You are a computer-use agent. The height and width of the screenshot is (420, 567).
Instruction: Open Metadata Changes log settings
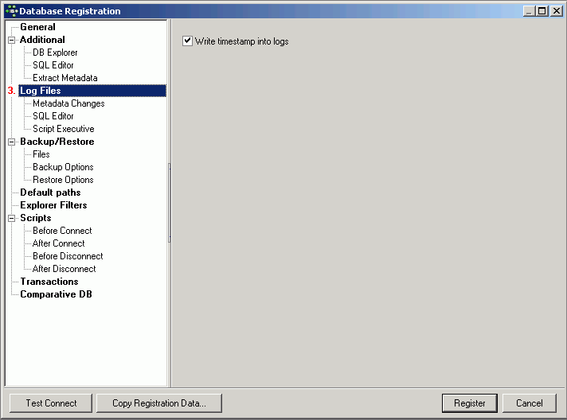point(68,103)
